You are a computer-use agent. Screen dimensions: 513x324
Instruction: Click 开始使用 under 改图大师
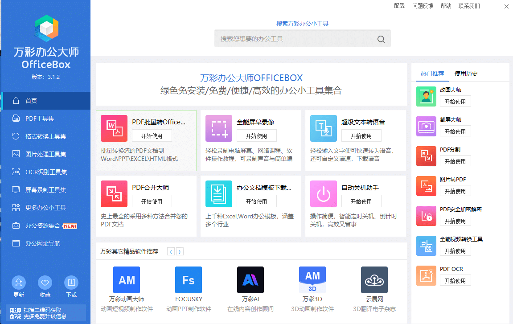[455, 102]
